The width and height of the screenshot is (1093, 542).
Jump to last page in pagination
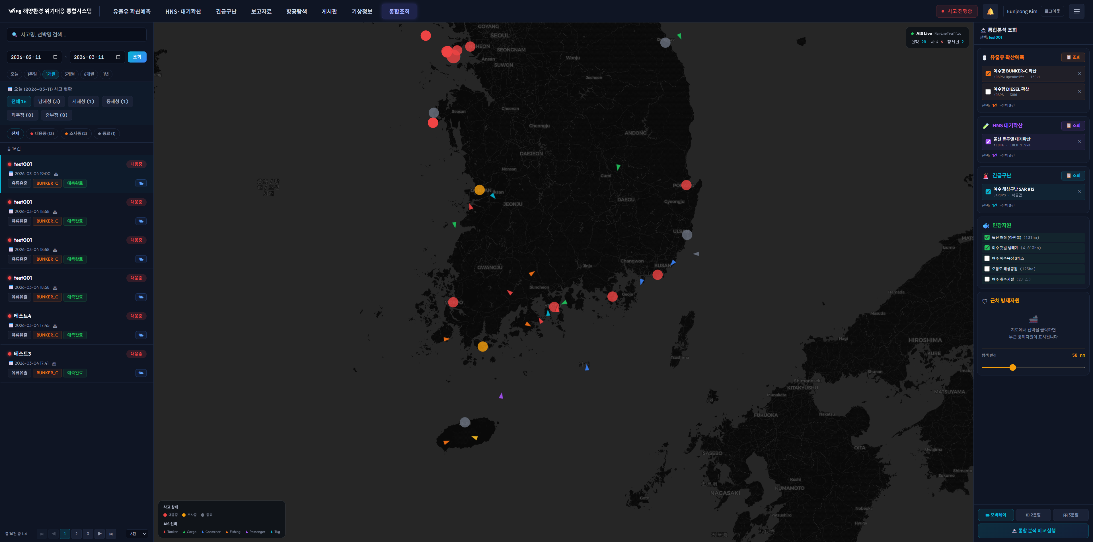click(x=111, y=533)
